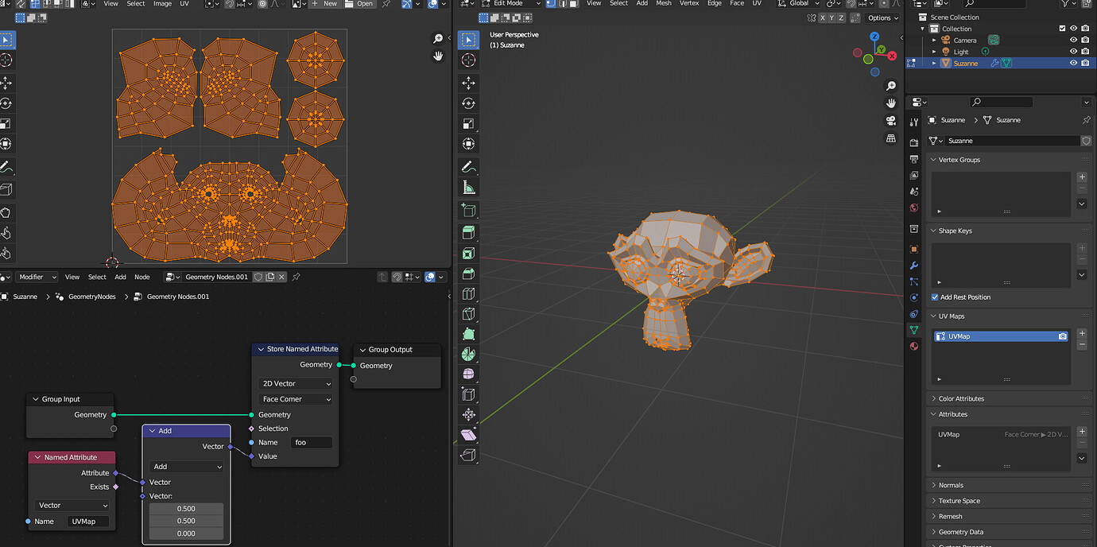
Task: Click the foo Name field in Store Named Attribute
Action: click(x=312, y=442)
